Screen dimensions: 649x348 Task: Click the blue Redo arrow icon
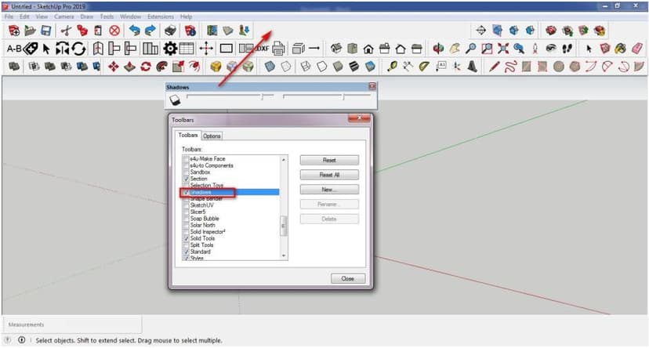(x=150, y=31)
